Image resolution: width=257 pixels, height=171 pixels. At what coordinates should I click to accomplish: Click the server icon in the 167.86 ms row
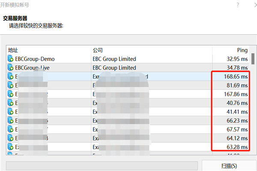(x=10, y=94)
